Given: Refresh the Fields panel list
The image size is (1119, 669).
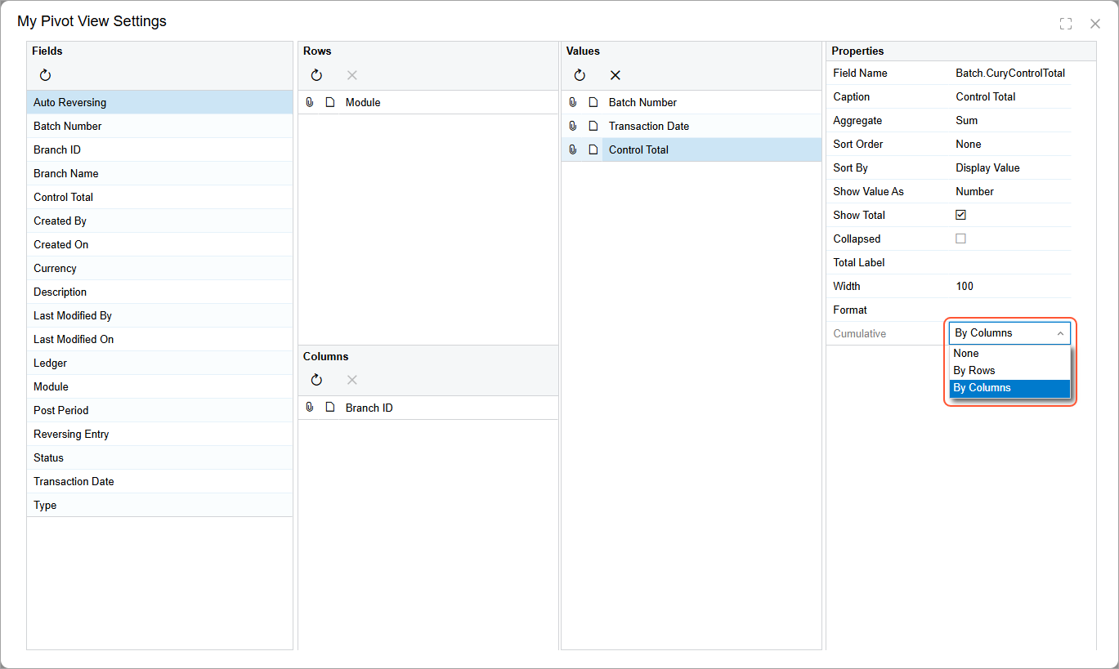Looking at the screenshot, I should [45, 75].
